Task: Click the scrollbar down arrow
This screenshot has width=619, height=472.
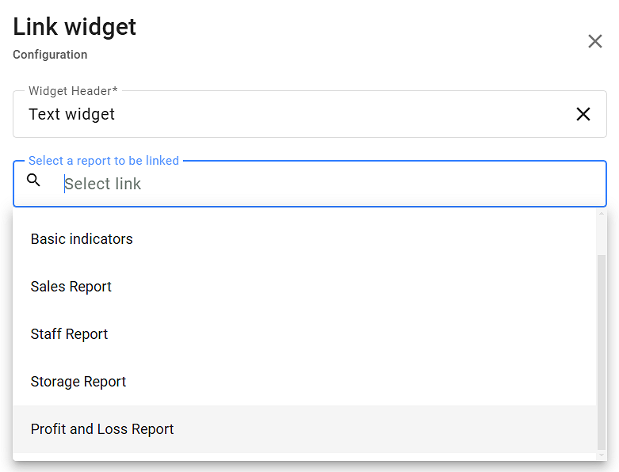Action: tap(602, 455)
